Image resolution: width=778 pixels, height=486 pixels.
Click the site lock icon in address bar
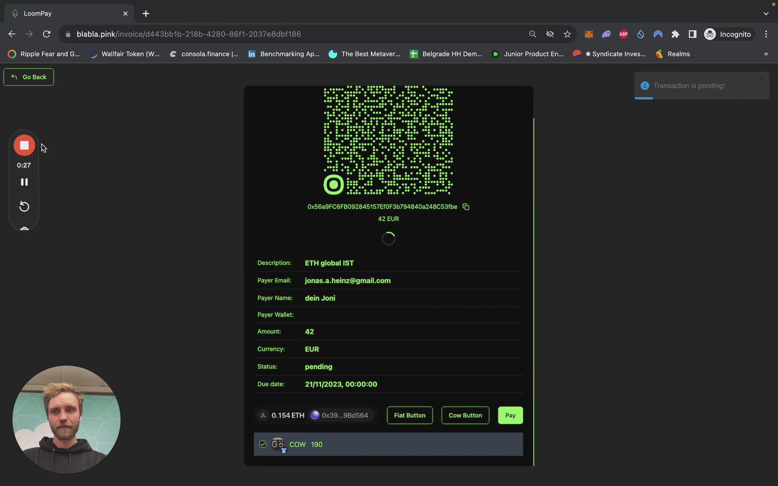click(68, 34)
